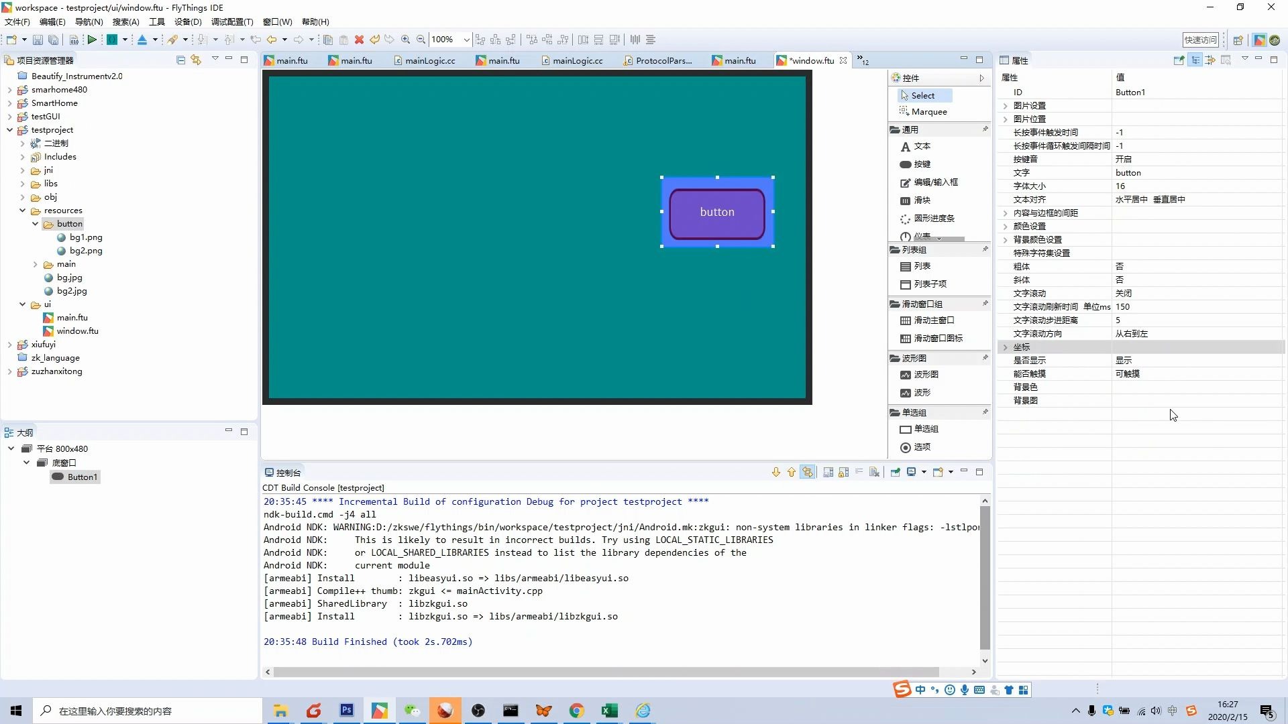
Task: Click the green Run button in toolbar
Action: (x=92, y=40)
